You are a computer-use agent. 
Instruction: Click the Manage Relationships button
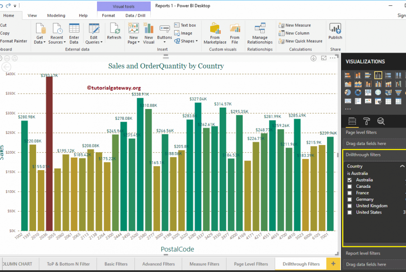260,32
